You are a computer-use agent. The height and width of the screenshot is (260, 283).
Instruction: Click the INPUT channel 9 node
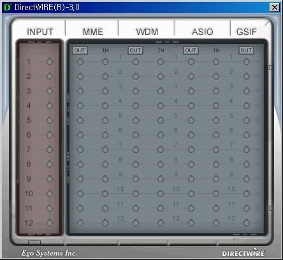tap(50, 179)
